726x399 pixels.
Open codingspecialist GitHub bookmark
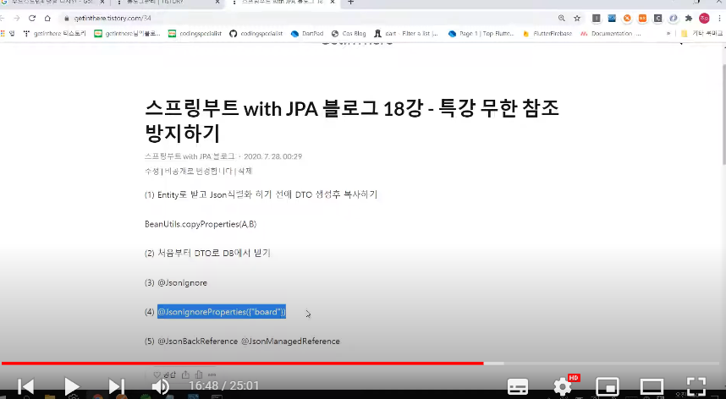[x=256, y=33]
